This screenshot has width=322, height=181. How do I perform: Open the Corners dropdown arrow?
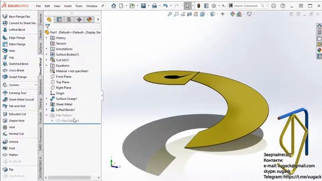(36, 85)
